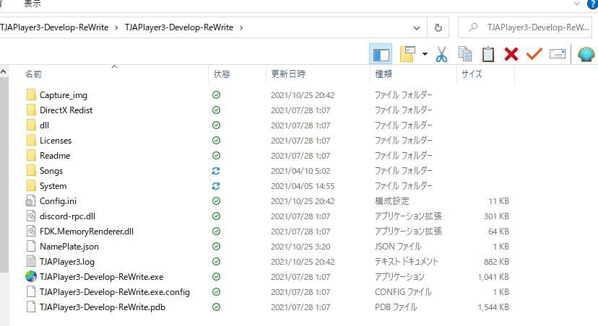Viewport: 598px width, 326px height.
Task: Click the first TJAPlayer3-Develop-ReWrite breadcrumb
Action: coord(54,27)
